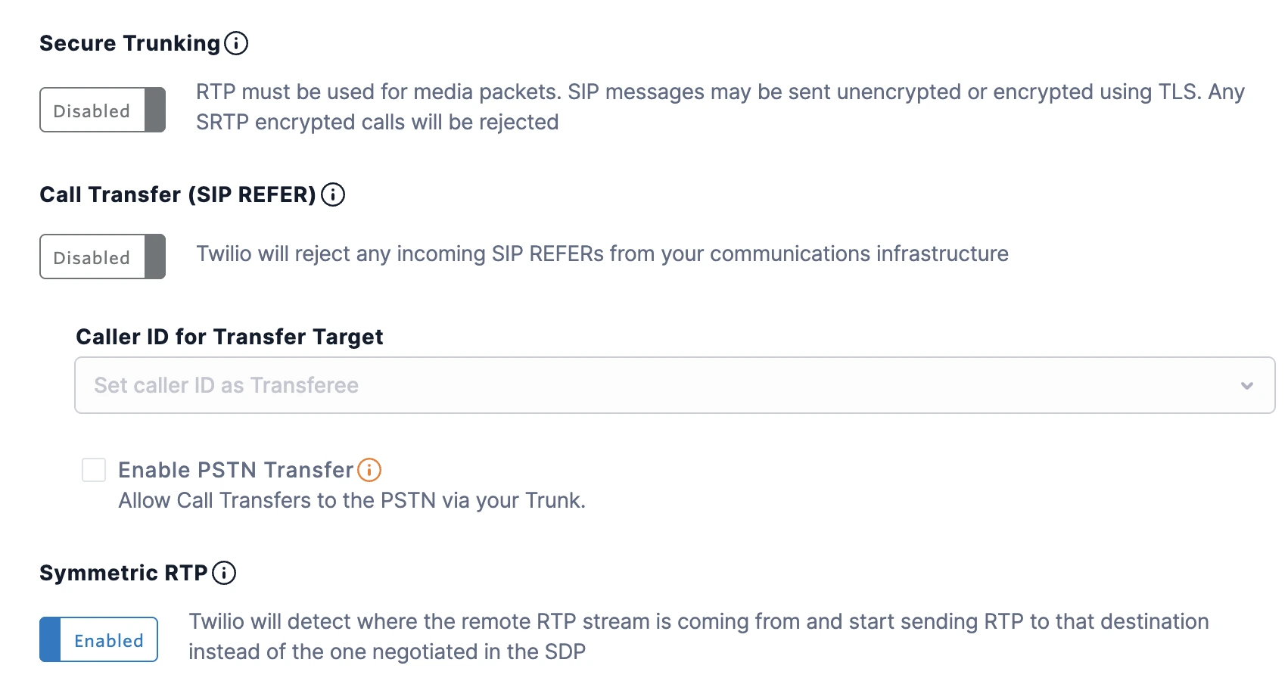View the Enable PSTN Transfer orange info icon

point(369,470)
